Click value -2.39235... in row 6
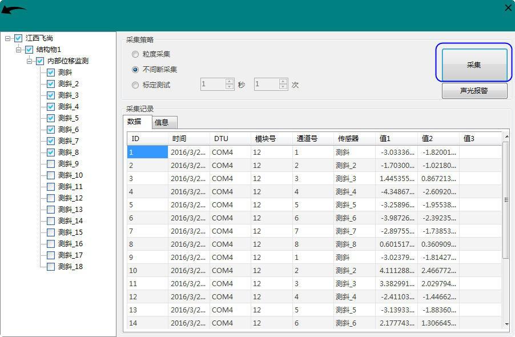Viewport: 515px width, 337px height. 438,218
